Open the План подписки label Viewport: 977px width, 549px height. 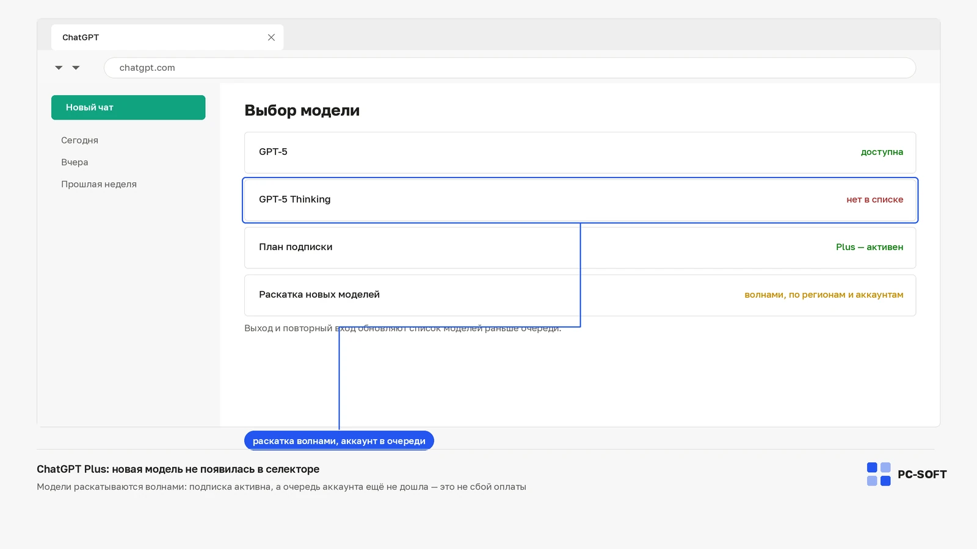[296, 247]
